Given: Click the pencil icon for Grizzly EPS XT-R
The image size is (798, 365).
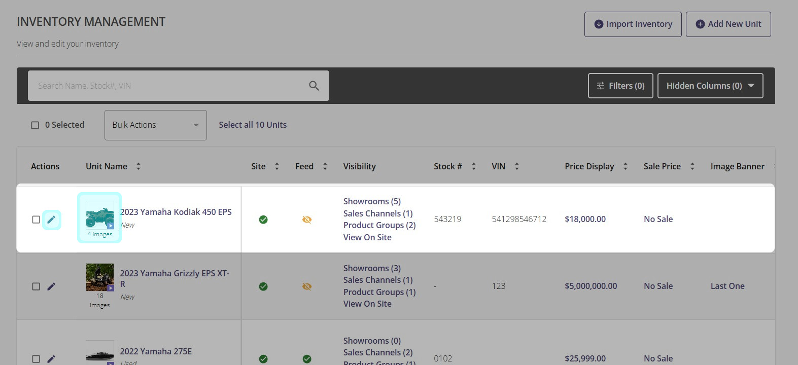Looking at the screenshot, I should pos(51,286).
